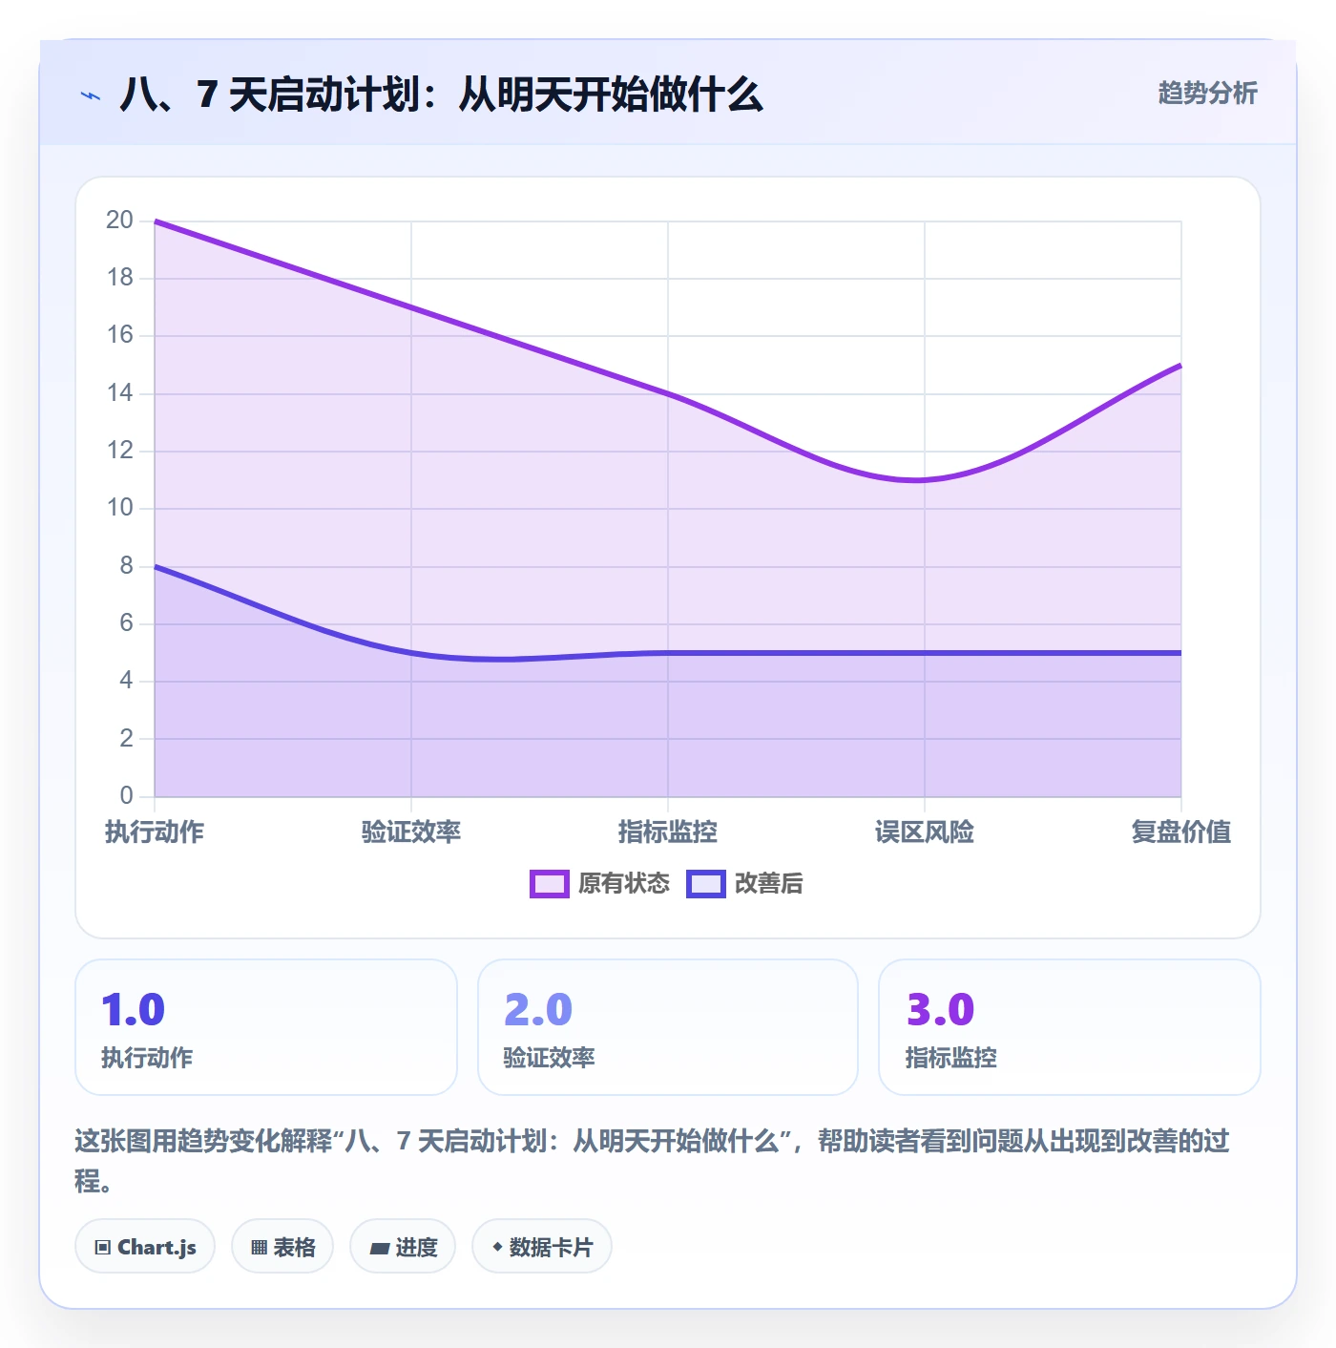Click the 指标监控 x-axis label
1336x1348 pixels.
click(x=668, y=832)
